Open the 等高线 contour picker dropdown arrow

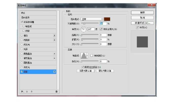point(87,56)
